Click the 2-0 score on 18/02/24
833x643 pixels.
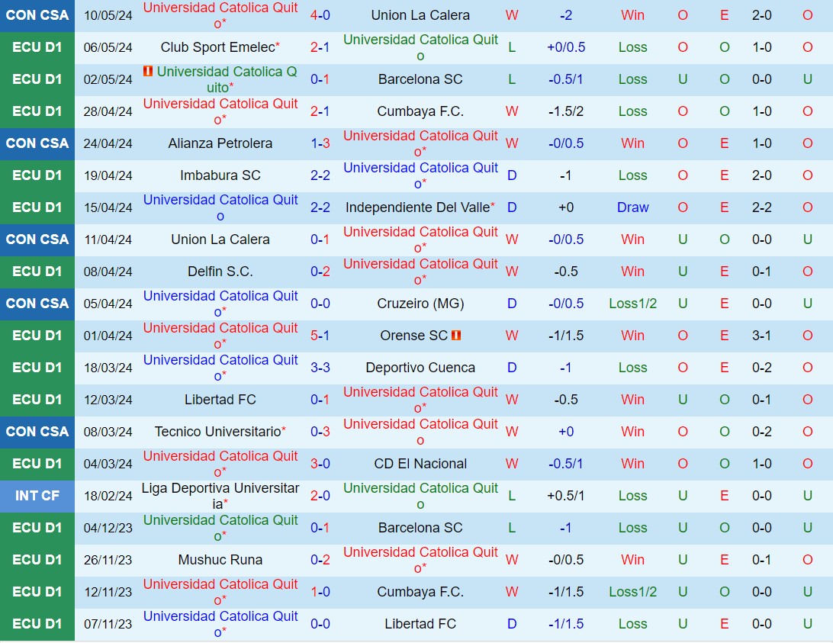tap(320, 496)
